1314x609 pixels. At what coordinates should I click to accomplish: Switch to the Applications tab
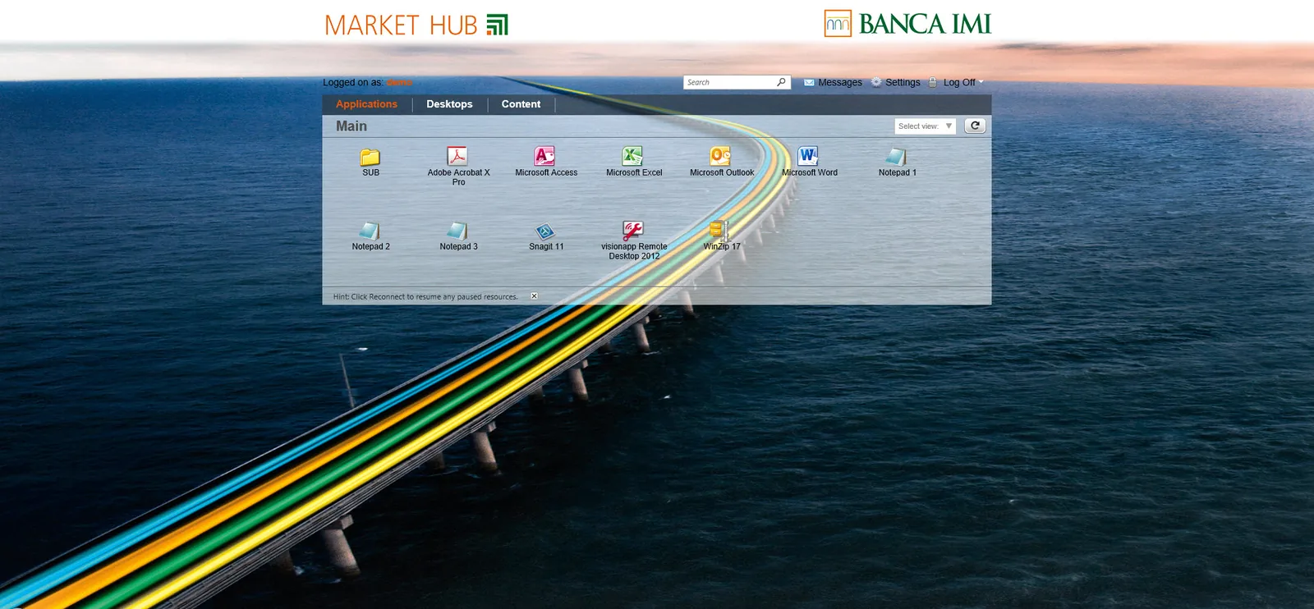tap(366, 104)
